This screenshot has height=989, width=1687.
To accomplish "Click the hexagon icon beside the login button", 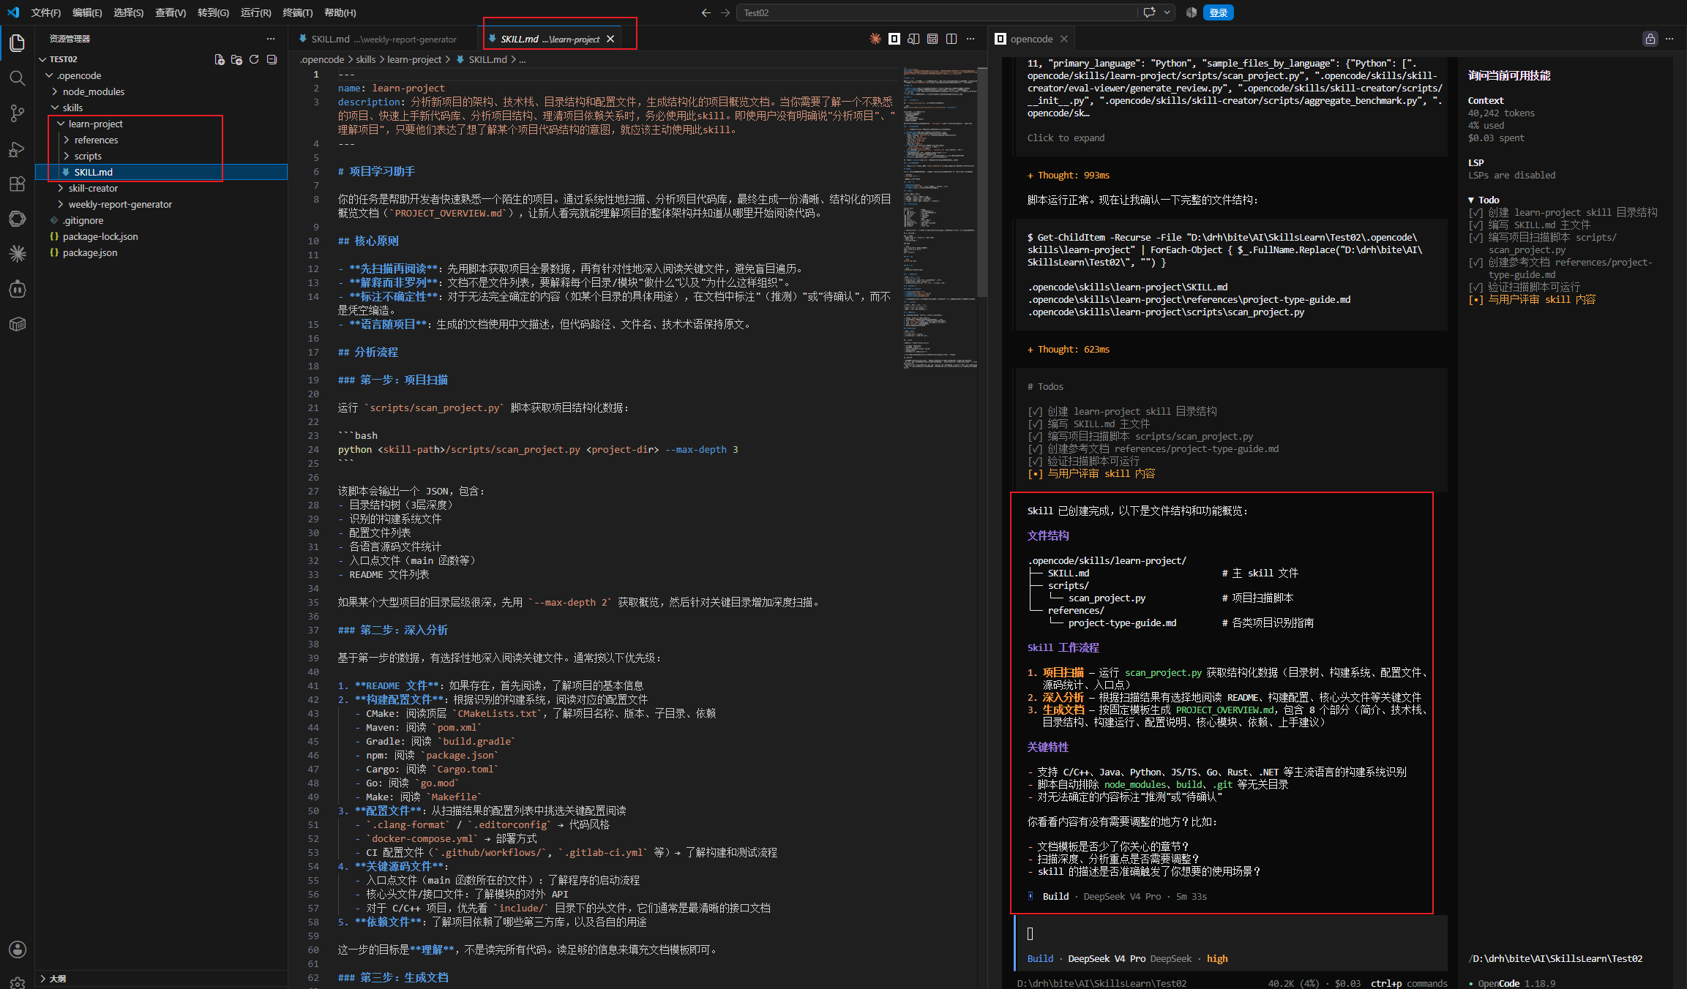I will point(1192,12).
